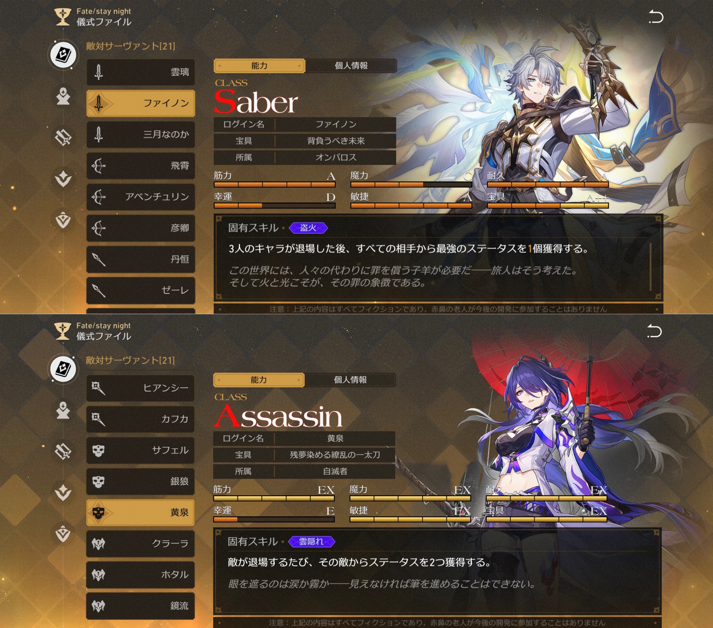Click the 盗火 skill tag
This screenshot has height=628, width=713.
point(308,228)
